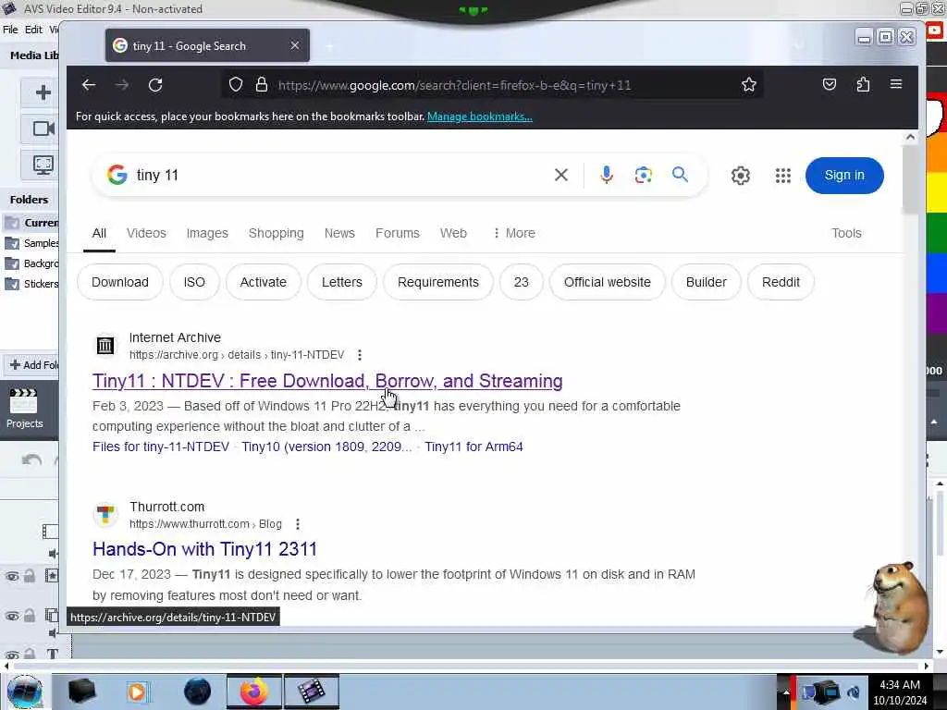Clear the search box with the X icon
This screenshot has width=947, height=710.
[x=560, y=175]
